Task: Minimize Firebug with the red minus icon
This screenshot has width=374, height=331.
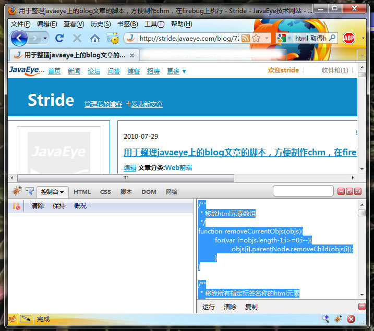Action: pyautogui.click(x=341, y=191)
